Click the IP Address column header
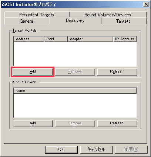The width and height of the screenshot is (151, 157). pyautogui.click(x=125, y=39)
